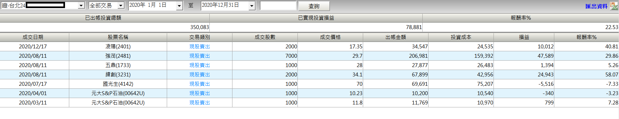The height and width of the screenshot is (119, 619).
Task: Sort by the 股票名稱 column header
Action: pos(118,37)
